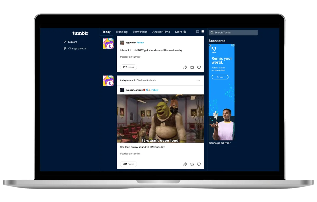
Task: Click 'interact if u did NOT get a loud sound' text
Action: (x=151, y=50)
